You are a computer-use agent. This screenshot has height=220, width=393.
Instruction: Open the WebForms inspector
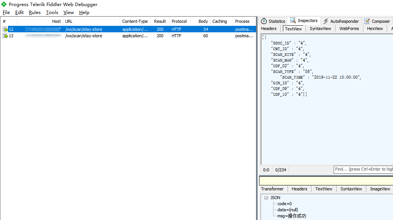[x=349, y=28]
